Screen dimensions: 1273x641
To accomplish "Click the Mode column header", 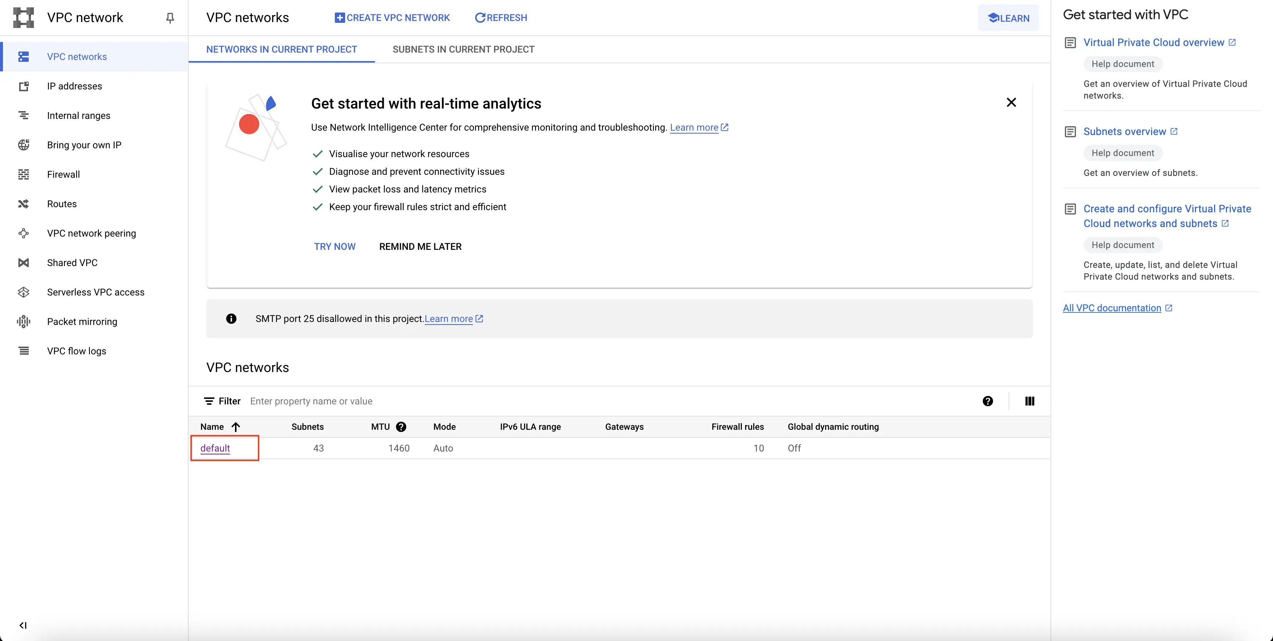I will pos(444,427).
